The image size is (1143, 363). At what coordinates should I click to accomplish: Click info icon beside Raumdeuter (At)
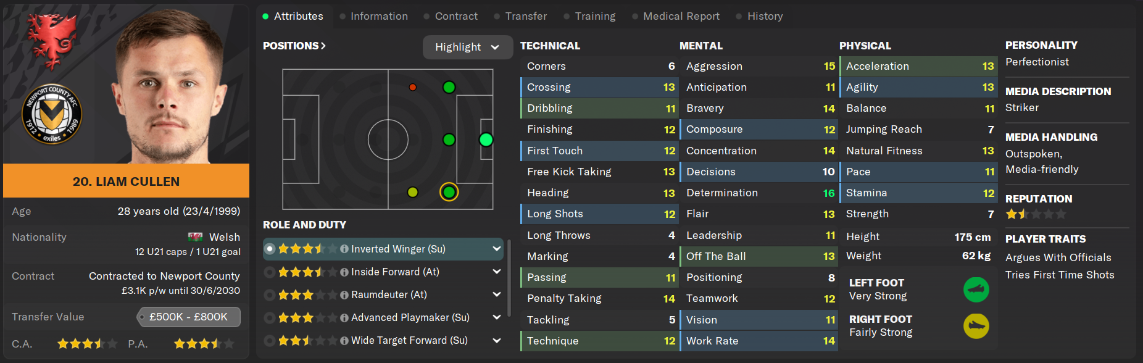(x=344, y=295)
